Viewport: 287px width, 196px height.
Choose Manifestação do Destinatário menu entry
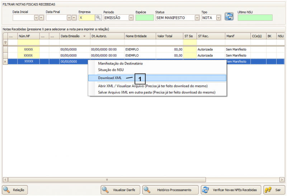[x=120, y=63]
